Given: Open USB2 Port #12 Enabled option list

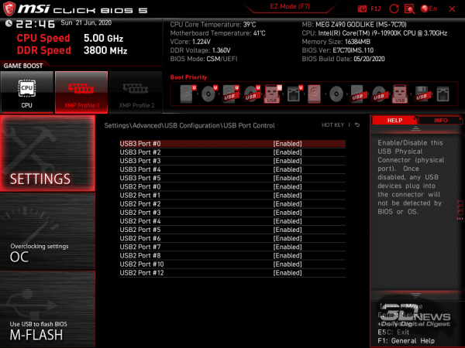Looking at the screenshot, I should pos(287,273).
